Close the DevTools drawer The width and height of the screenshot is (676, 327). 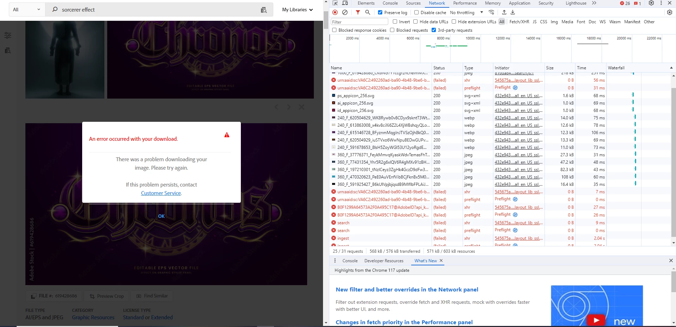pyautogui.click(x=671, y=260)
